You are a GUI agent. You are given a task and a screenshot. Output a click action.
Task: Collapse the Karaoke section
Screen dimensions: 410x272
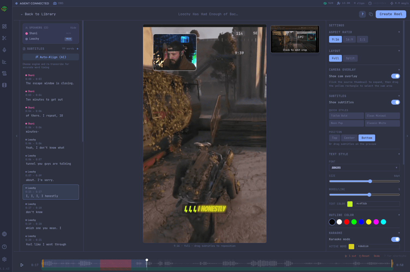click(399, 233)
